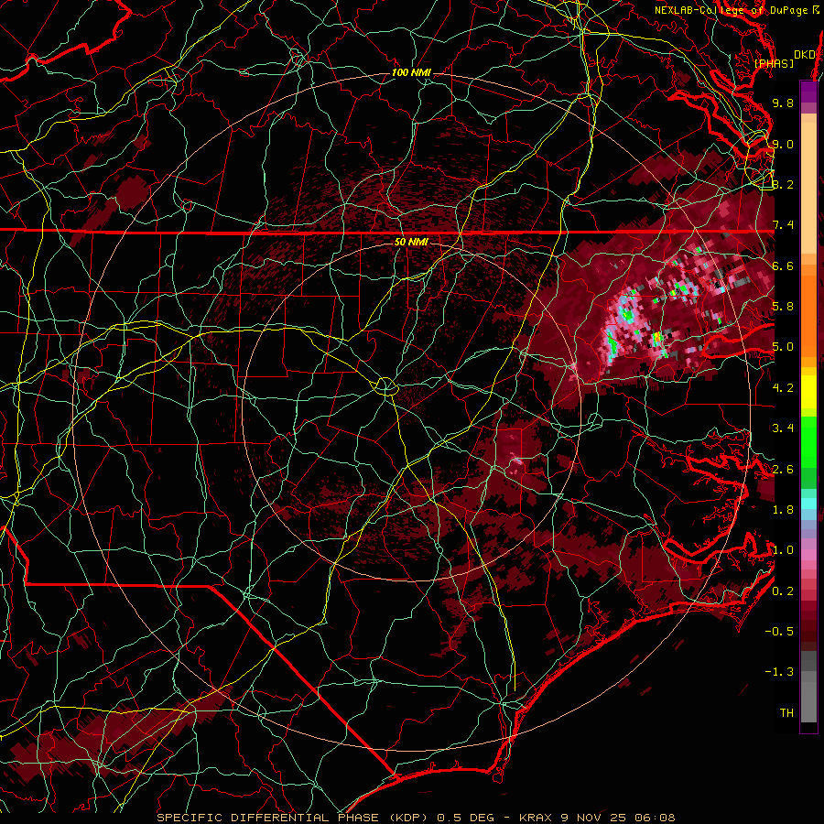Click the 9.8 value on color scale
Image resolution: width=824 pixels, height=824 pixels.
[x=783, y=103]
